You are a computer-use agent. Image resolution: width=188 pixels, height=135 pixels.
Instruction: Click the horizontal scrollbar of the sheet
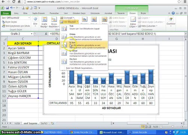click(148, 123)
